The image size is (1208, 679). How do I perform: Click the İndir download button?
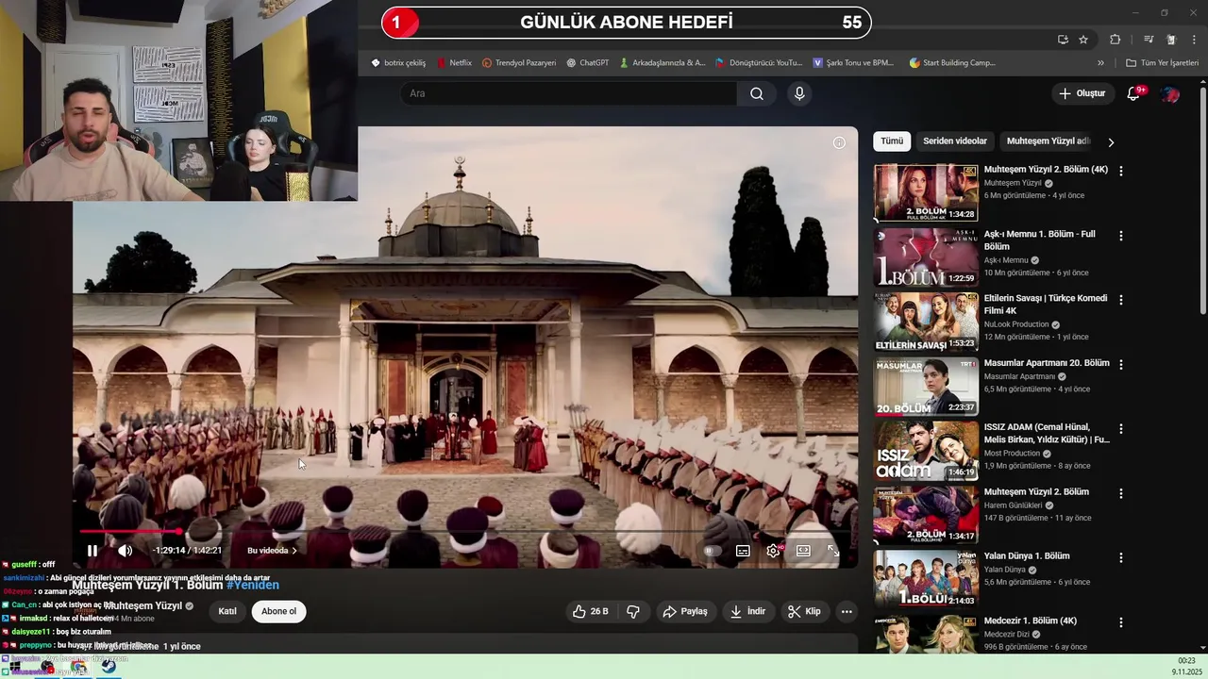pos(747,611)
